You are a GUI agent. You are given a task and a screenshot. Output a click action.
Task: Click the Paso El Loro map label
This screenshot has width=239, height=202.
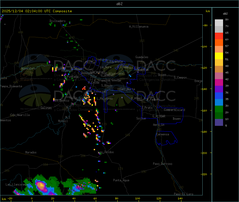tap(184, 194)
